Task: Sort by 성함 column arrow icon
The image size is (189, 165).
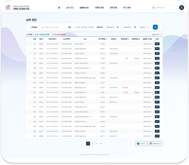Action: click(43, 39)
